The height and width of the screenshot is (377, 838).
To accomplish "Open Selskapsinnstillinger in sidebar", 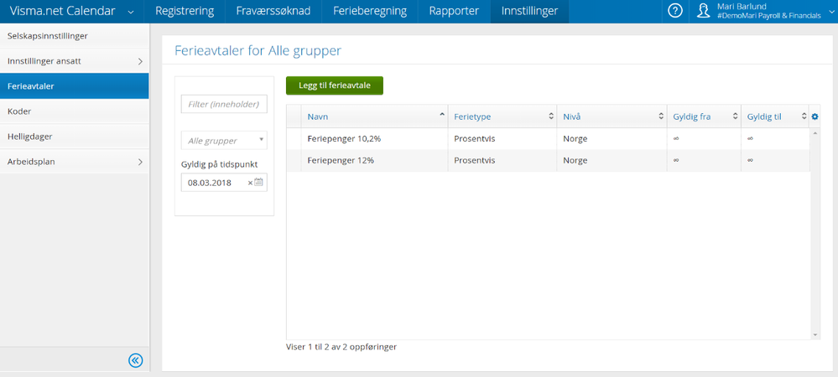I will 75,36.
